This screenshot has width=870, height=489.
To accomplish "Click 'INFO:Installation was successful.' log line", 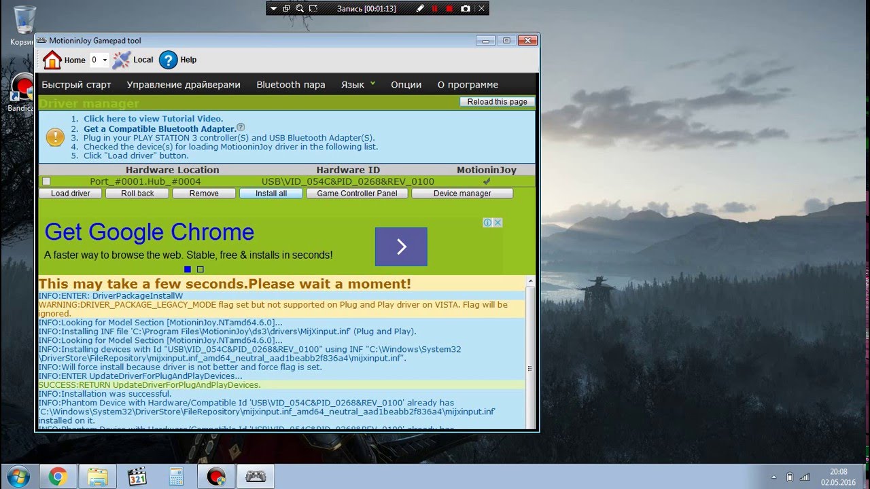I will (x=105, y=394).
